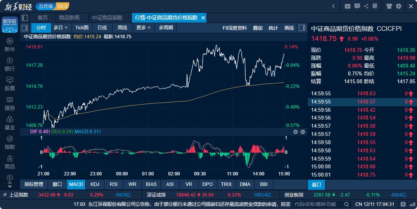This screenshot has width=417, height=209.
Task: Click the 指标管理 button
Action: pos(34,184)
